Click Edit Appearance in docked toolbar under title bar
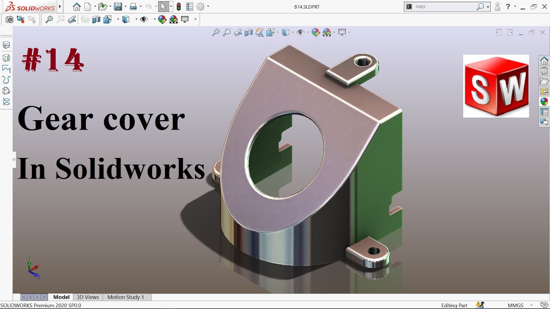550x309 pixels. pos(162,19)
